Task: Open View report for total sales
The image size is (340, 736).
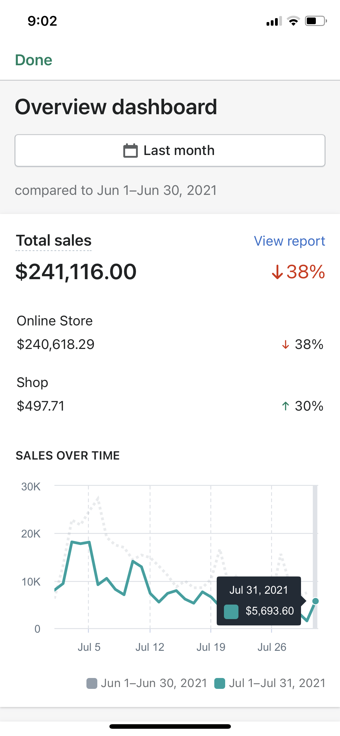Action: pos(290,241)
